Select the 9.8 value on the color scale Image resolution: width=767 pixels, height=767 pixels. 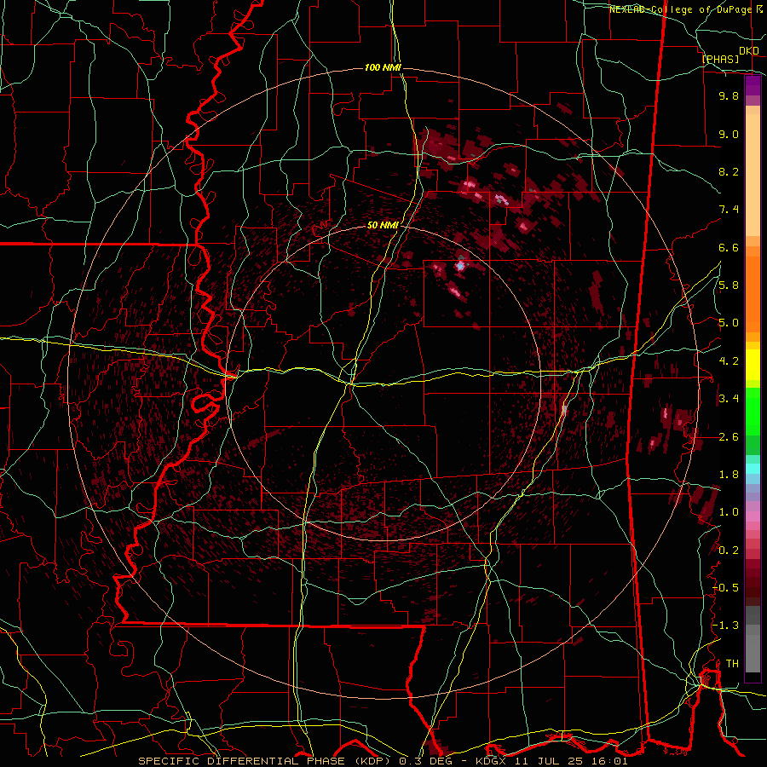point(729,96)
